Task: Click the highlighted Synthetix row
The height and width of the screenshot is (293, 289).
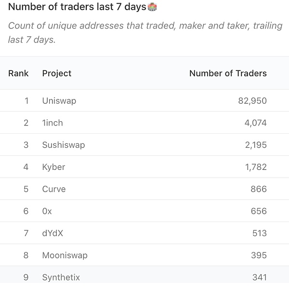Action: (x=144, y=275)
